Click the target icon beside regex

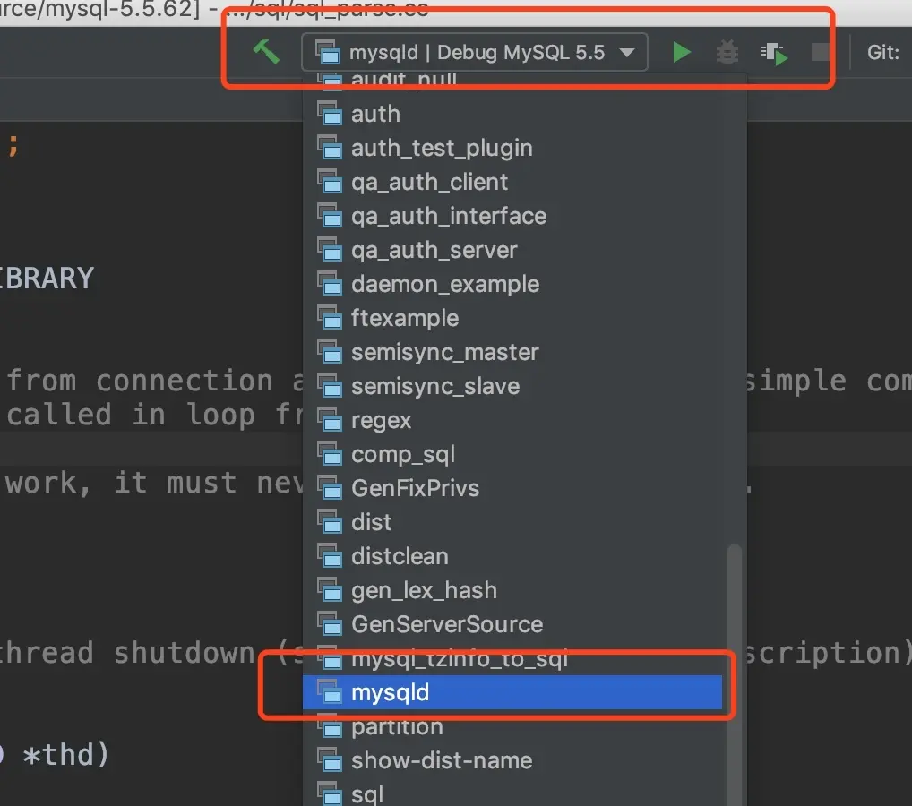point(329,420)
